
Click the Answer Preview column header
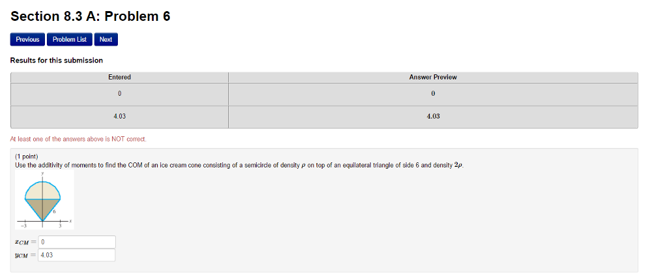433,78
